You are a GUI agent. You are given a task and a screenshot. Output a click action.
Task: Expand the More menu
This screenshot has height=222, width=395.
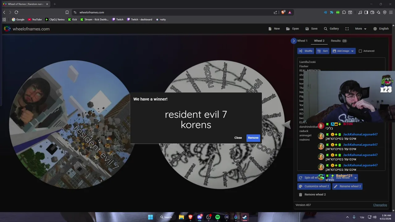coord(361,29)
